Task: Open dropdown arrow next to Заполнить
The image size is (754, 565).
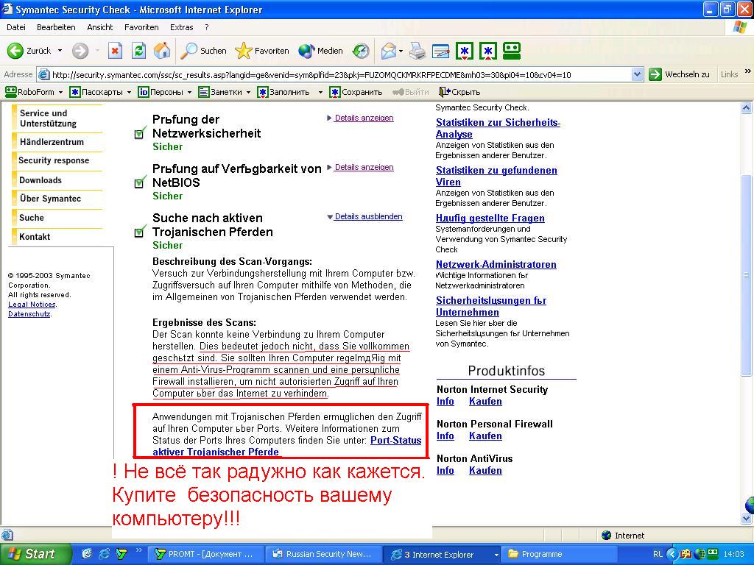Action: (320, 92)
